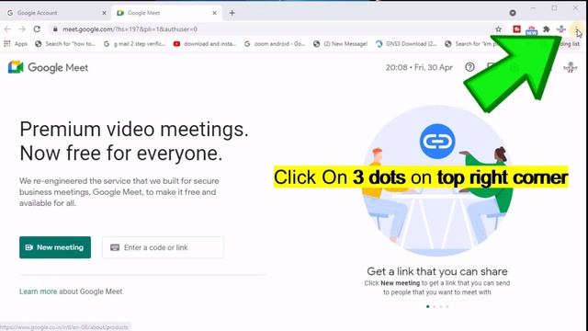Screen dimensions: 588x331
Task: Click the 'Get a link that you can share' heading
Action: point(437,271)
